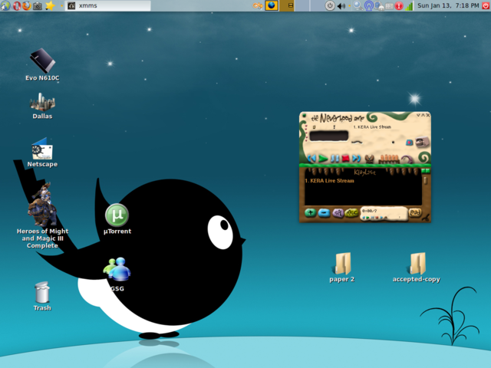
Task: Launch Opera from the panel
Action: pyautogui.click(x=17, y=5)
